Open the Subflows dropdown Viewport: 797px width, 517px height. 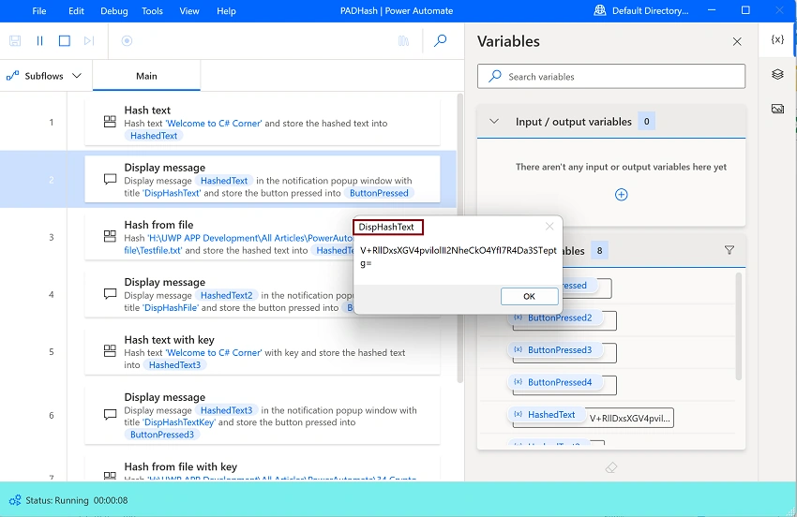click(x=44, y=76)
